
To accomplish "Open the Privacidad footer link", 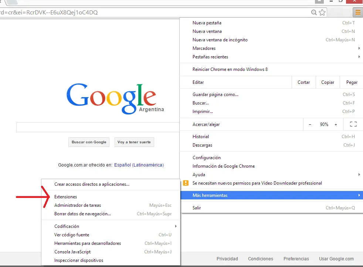I will point(227,259).
